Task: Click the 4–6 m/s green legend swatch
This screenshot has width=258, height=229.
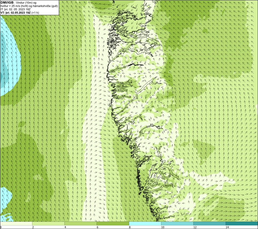Action: [80, 224]
